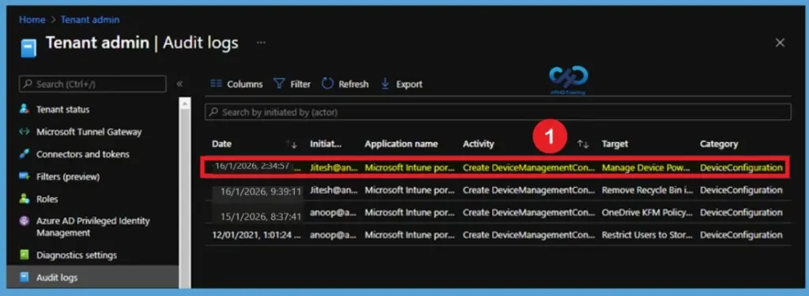
Task: Focus the Search (Ctrl+/) sidebar field
Action: click(93, 84)
